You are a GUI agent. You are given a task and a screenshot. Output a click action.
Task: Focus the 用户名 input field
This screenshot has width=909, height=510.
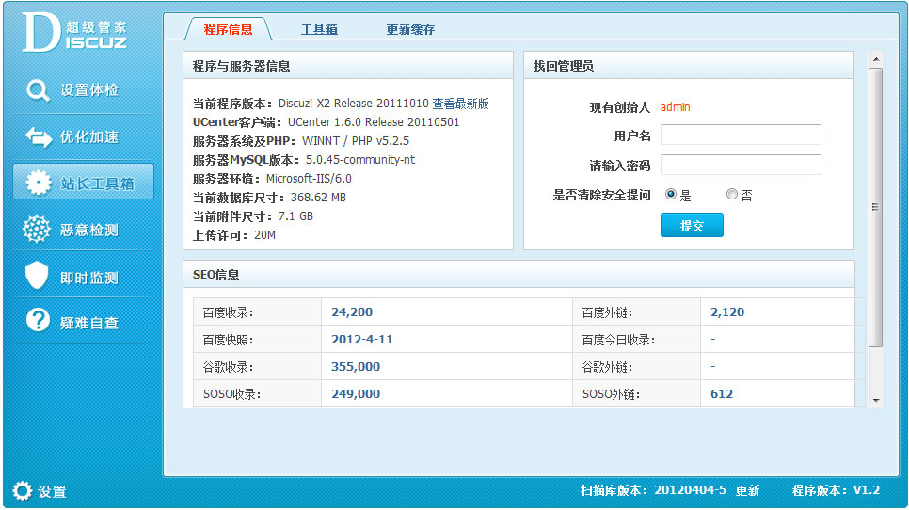coord(741,135)
